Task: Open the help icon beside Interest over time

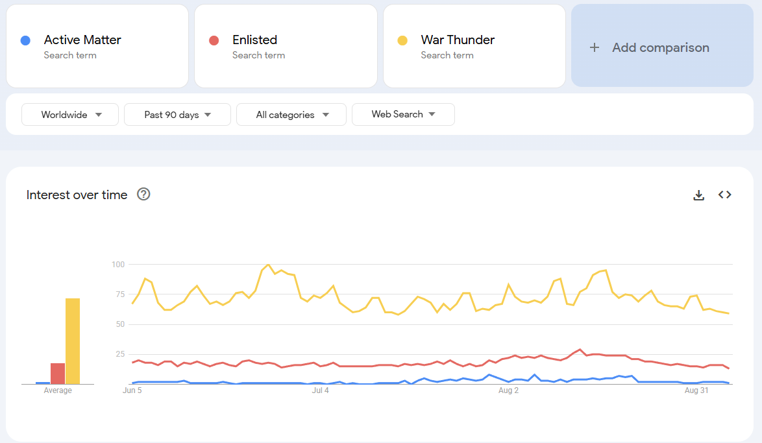Action: coord(143,195)
